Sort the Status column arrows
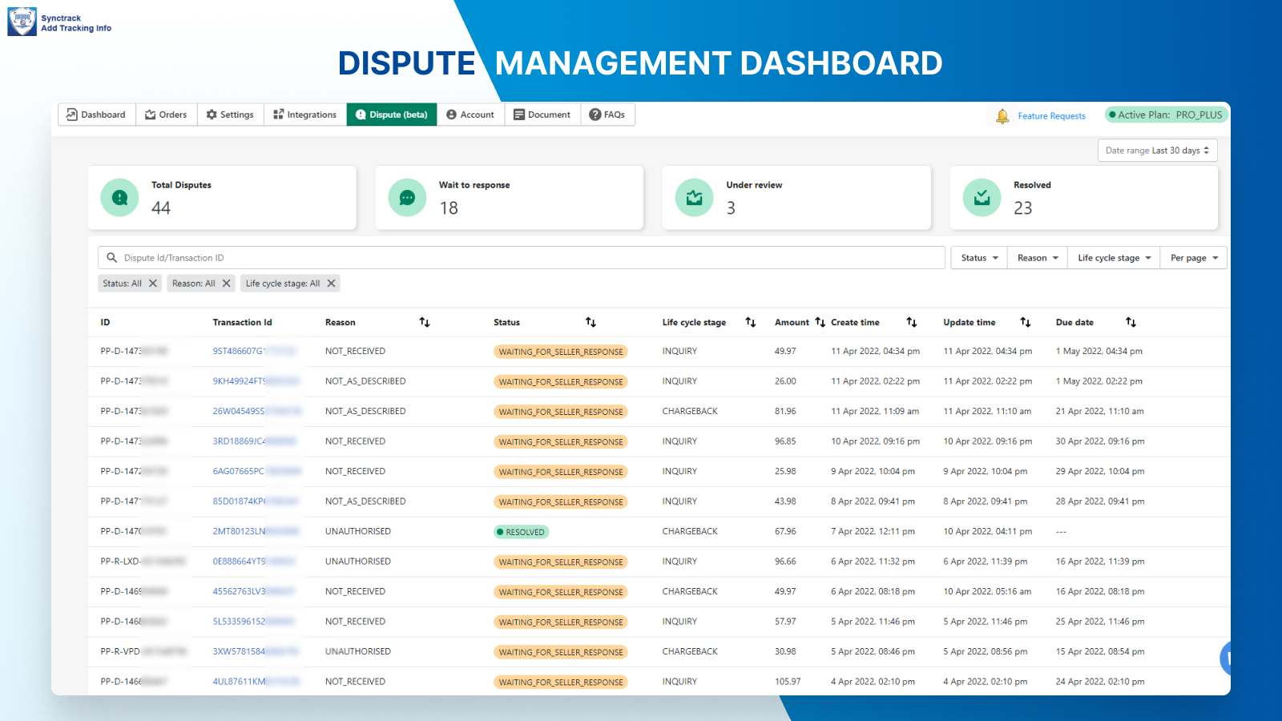The height and width of the screenshot is (721, 1282). point(591,322)
